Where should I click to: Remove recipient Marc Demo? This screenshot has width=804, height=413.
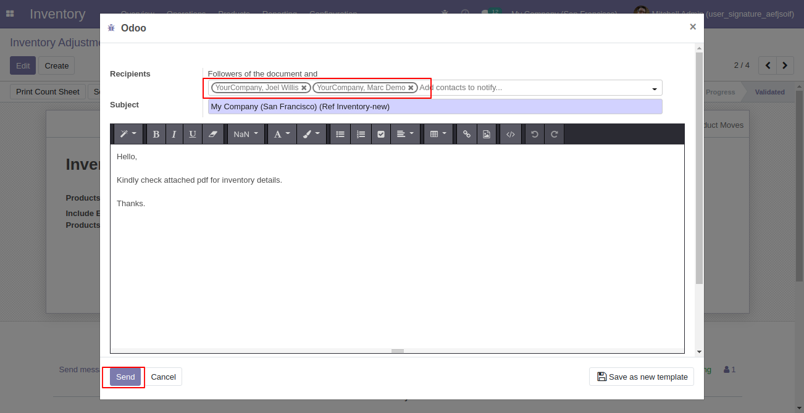click(x=411, y=88)
